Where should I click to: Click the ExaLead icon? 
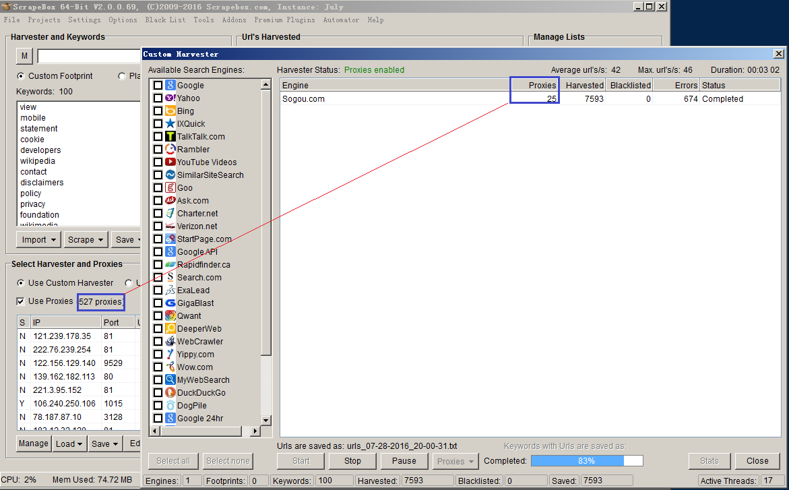(x=170, y=290)
